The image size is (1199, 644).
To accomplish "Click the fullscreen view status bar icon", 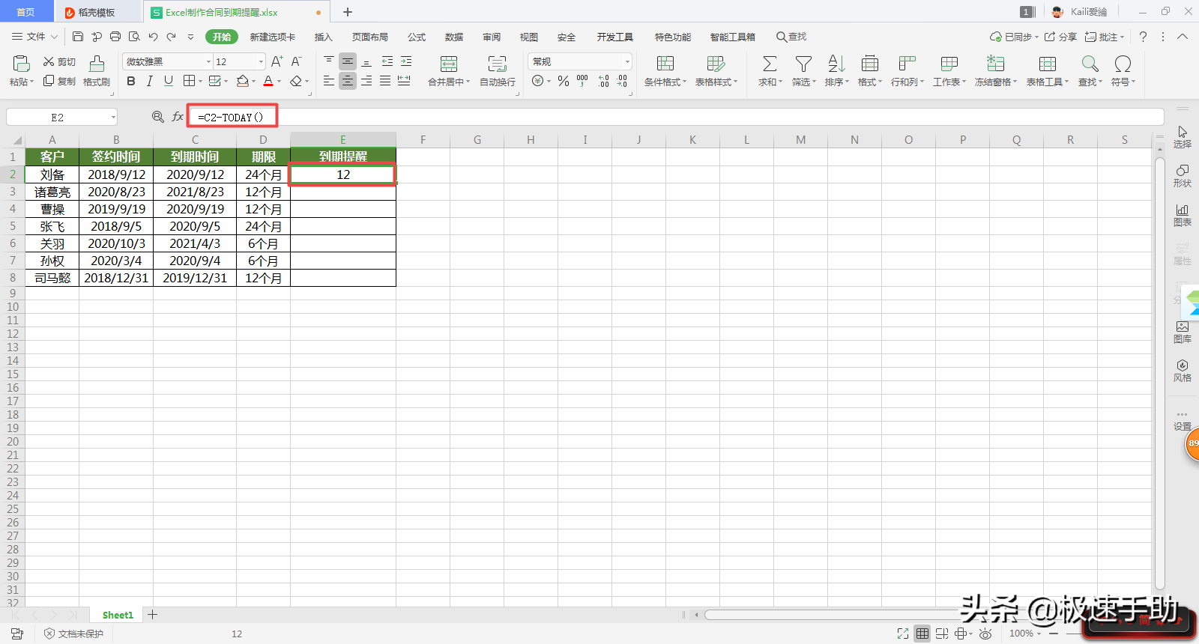I will tap(903, 634).
